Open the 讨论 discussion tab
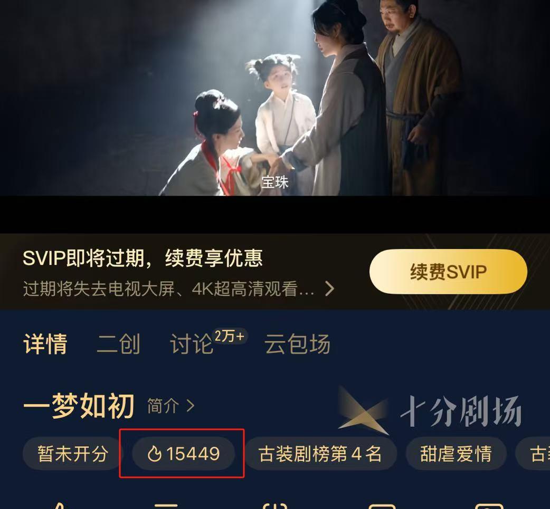This screenshot has width=550, height=509. click(192, 344)
